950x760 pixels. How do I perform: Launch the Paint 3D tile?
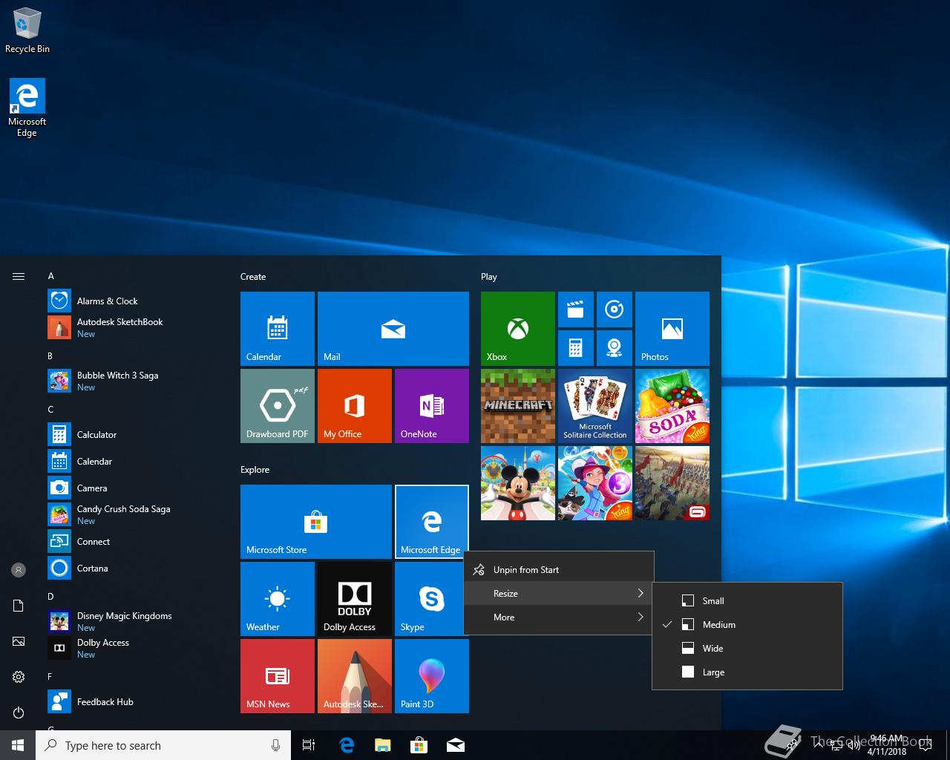(432, 676)
